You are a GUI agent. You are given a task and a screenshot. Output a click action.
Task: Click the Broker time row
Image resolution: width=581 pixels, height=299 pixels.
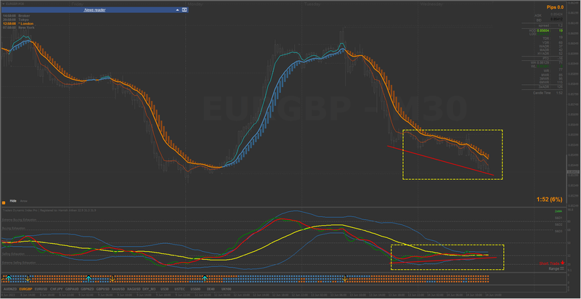coord(16,16)
